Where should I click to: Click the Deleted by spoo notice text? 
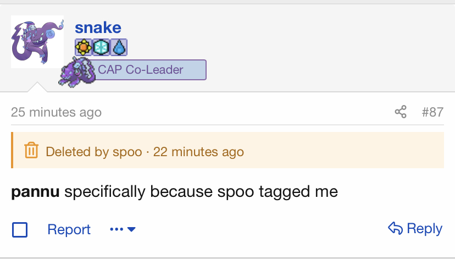94,152
